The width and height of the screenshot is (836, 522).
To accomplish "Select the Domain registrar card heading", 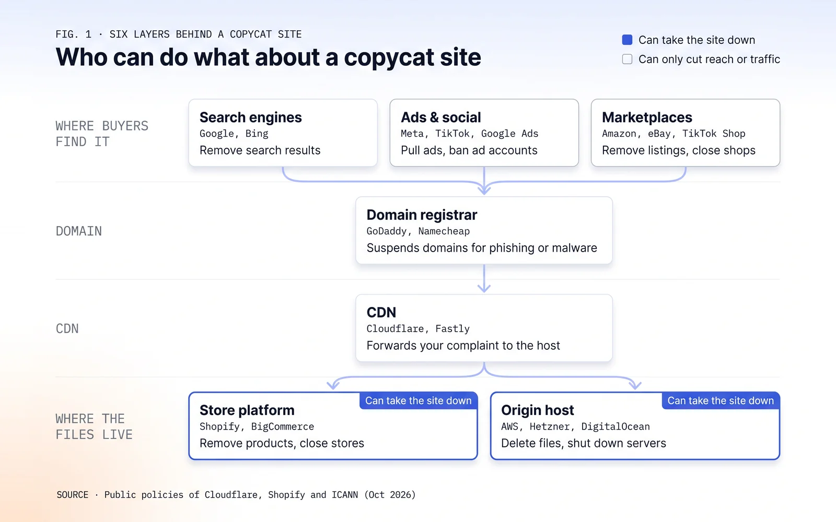I will pyautogui.click(x=422, y=215).
